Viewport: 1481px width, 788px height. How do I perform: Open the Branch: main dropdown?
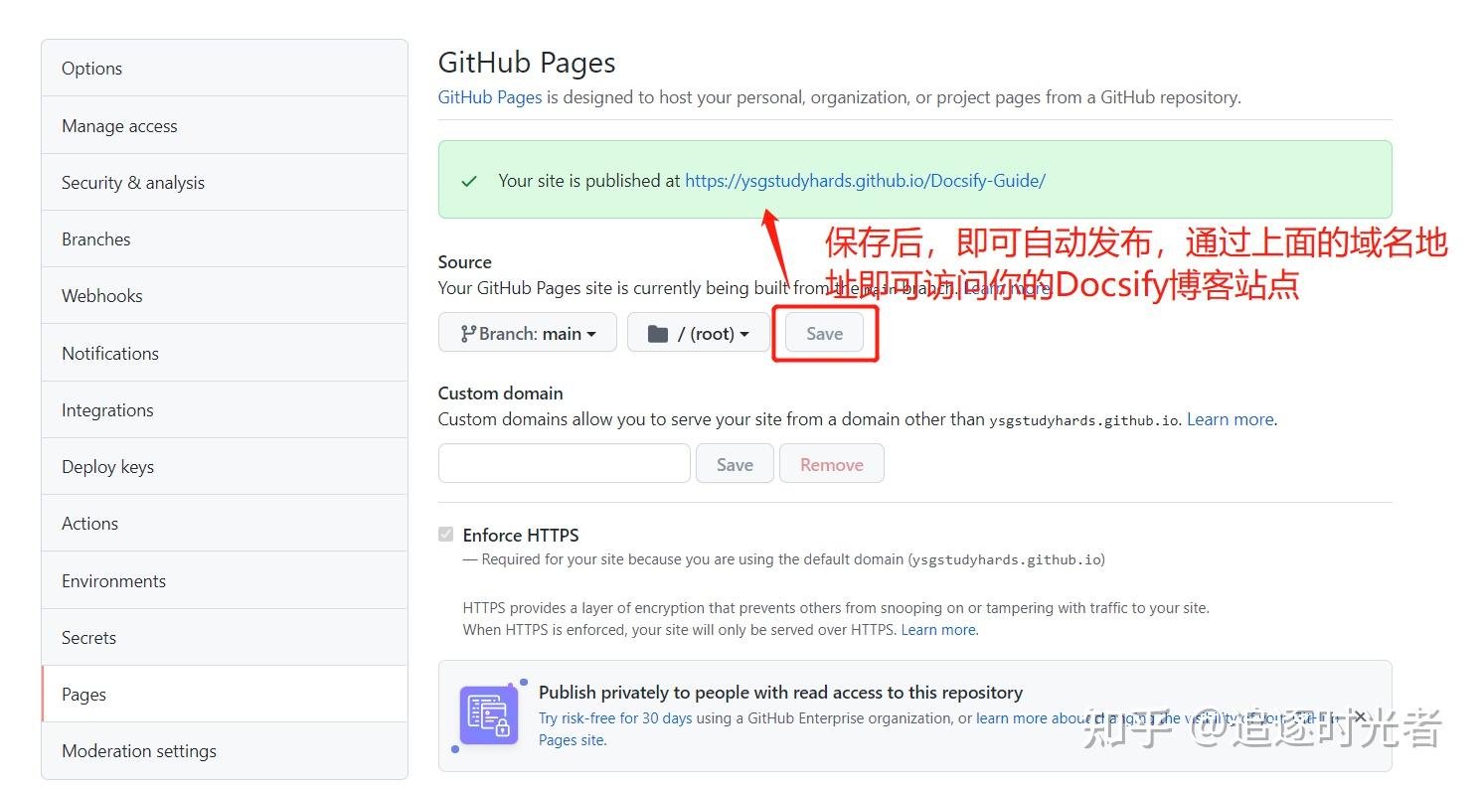pyautogui.click(x=527, y=333)
